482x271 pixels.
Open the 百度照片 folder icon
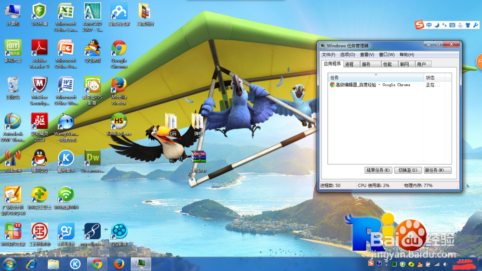145,14
